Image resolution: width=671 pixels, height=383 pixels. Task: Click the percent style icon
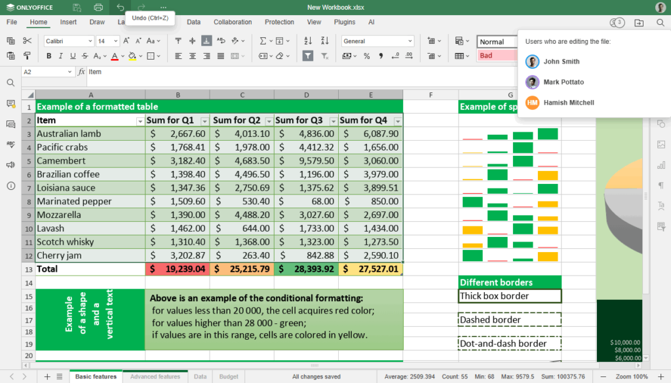[367, 56]
